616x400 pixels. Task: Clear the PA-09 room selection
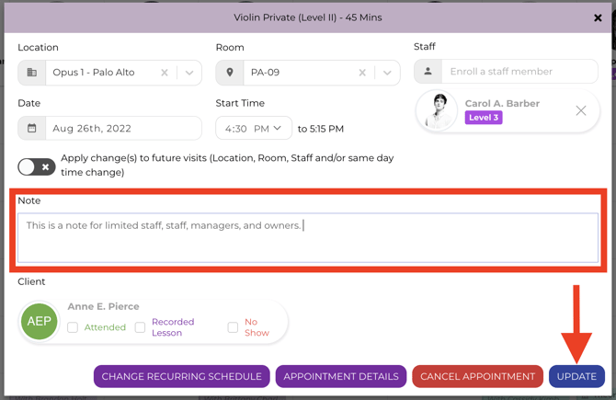[x=362, y=73]
